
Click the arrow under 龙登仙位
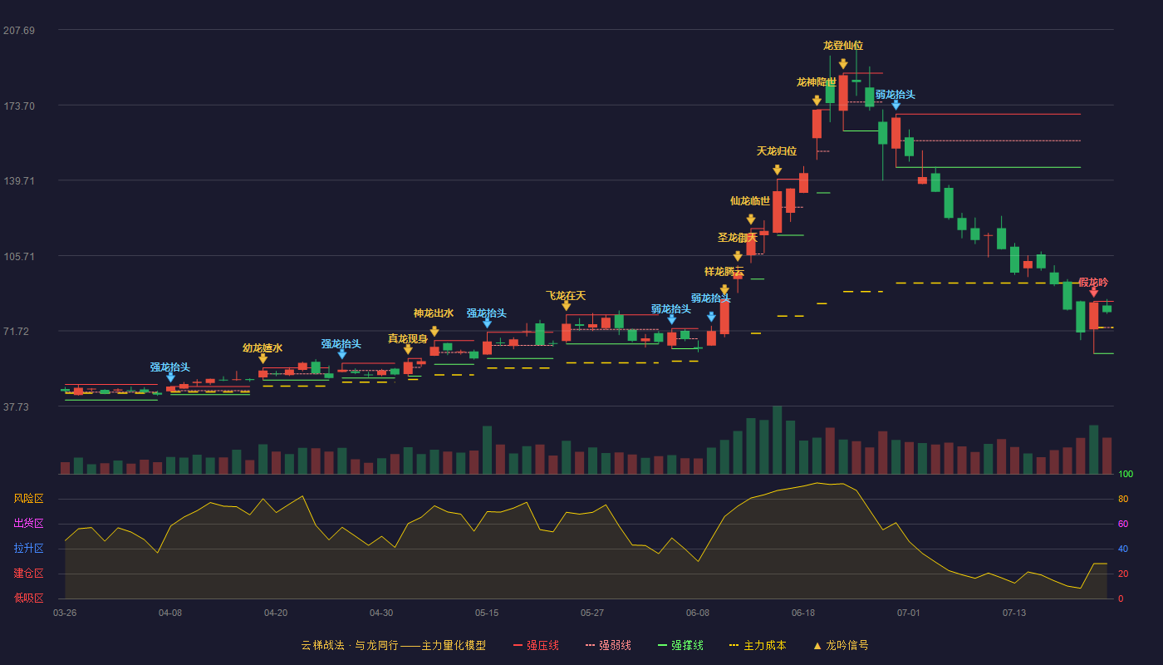[843, 64]
